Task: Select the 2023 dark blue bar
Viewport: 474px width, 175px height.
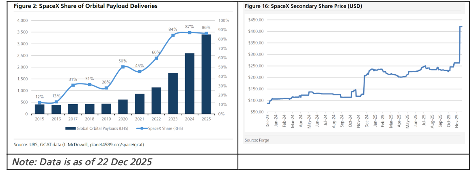Action: tap(173, 94)
